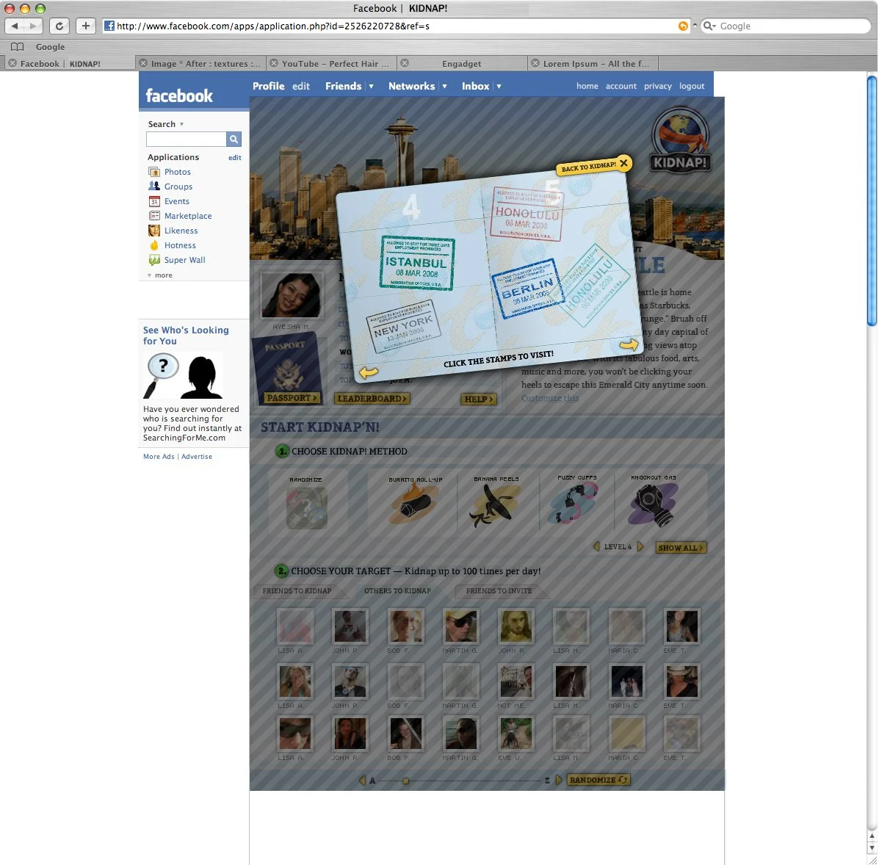Switch to the Friends to Invite tab
Screen dimensions: 879x865
click(x=499, y=591)
